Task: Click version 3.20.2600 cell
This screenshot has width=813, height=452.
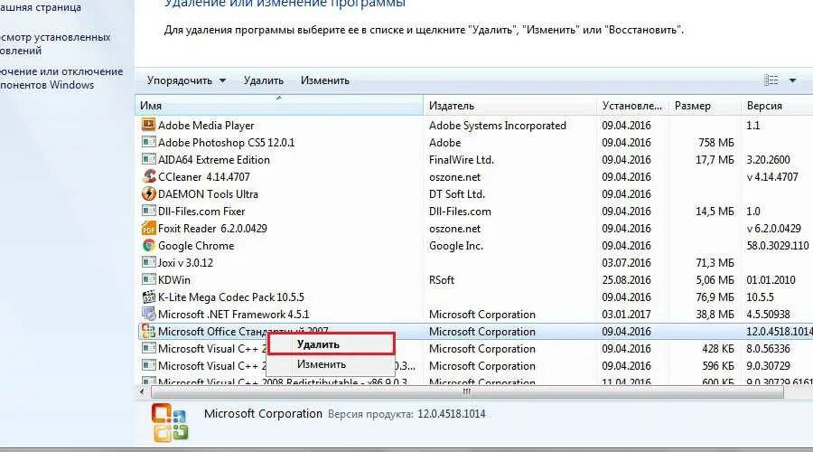Action: tap(769, 159)
